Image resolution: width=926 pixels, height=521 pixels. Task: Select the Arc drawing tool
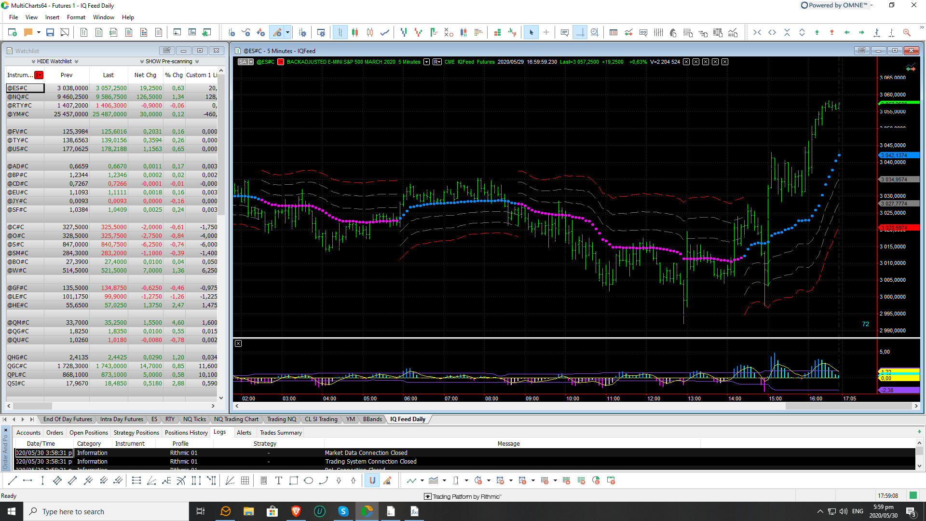point(324,480)
